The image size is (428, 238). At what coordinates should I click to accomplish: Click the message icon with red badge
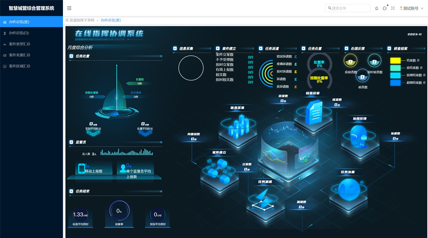point(384,7)
